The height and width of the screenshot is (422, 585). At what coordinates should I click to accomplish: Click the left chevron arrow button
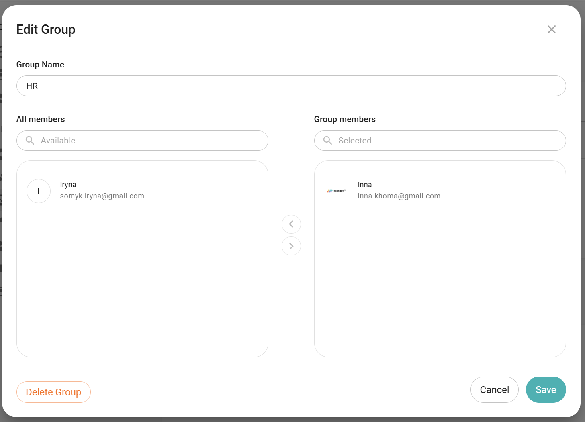coord(291,224)
